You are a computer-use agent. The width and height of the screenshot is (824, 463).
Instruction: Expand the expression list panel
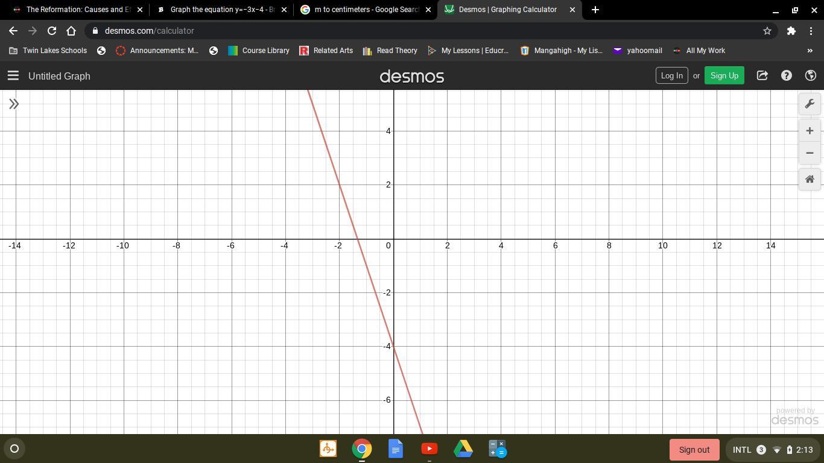pyautogui.click(x=14, y=104)
